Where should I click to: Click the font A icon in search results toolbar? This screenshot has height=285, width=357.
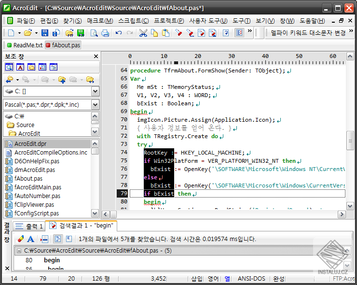[30, 239]
